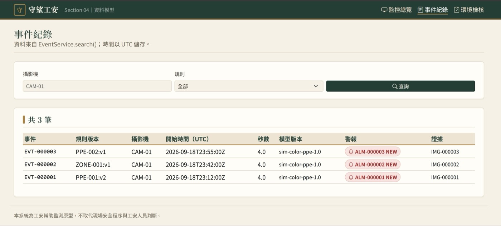Click rule version ZONE-001:v1
The width and height of the screenshot is (501, 226).
click(93, 165)
